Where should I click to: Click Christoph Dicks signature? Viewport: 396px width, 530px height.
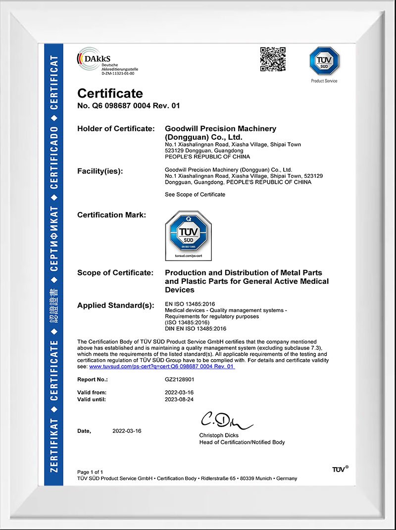tap(228, 422)
